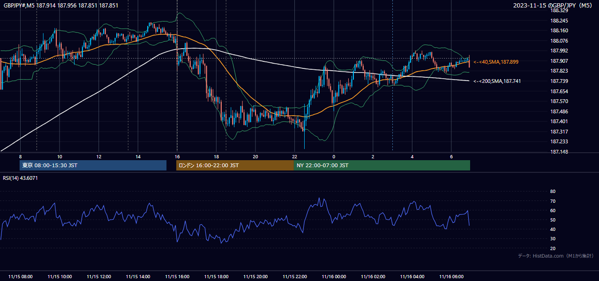Viewport: 599px width, 281px height.
Task: Click price level 188.329 on axis
Action: pyautogui.click(x=559, y=10)
